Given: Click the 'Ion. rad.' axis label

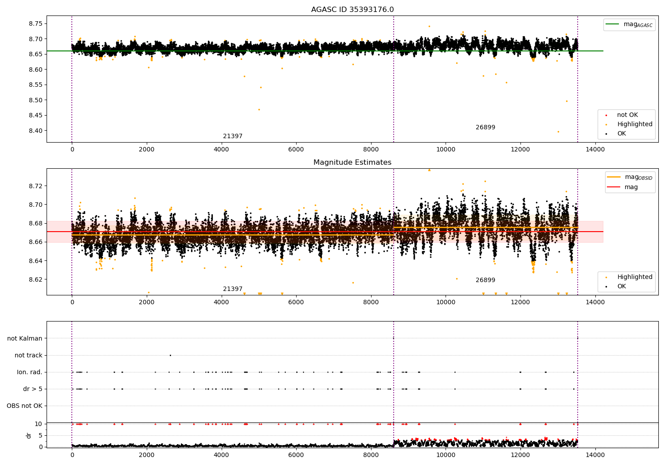Looking at the screenshot, I should pyautogui.click(x=30, y=372).
